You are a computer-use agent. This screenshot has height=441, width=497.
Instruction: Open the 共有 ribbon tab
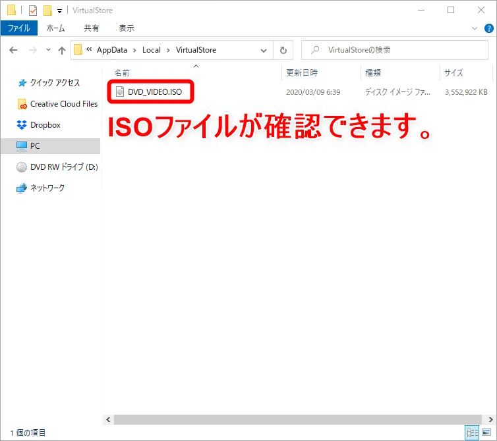91,28
